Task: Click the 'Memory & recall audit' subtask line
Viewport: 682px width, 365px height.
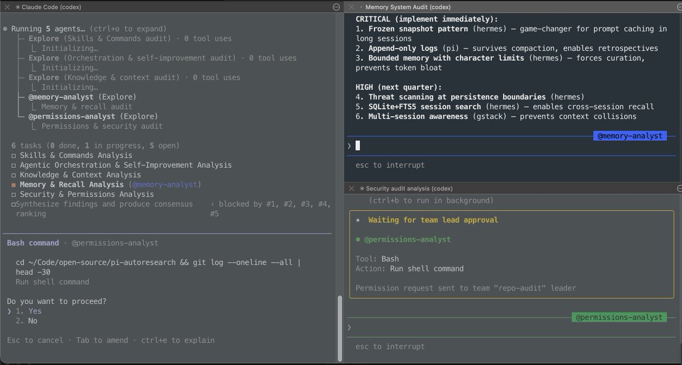Action: 86,106
